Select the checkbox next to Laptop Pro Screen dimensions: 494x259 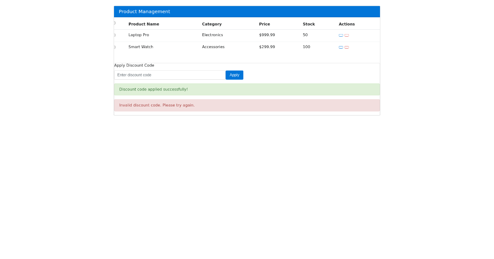(114, 35)
